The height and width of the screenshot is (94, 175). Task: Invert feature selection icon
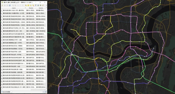pyautogui.click(x=31, y=5)
